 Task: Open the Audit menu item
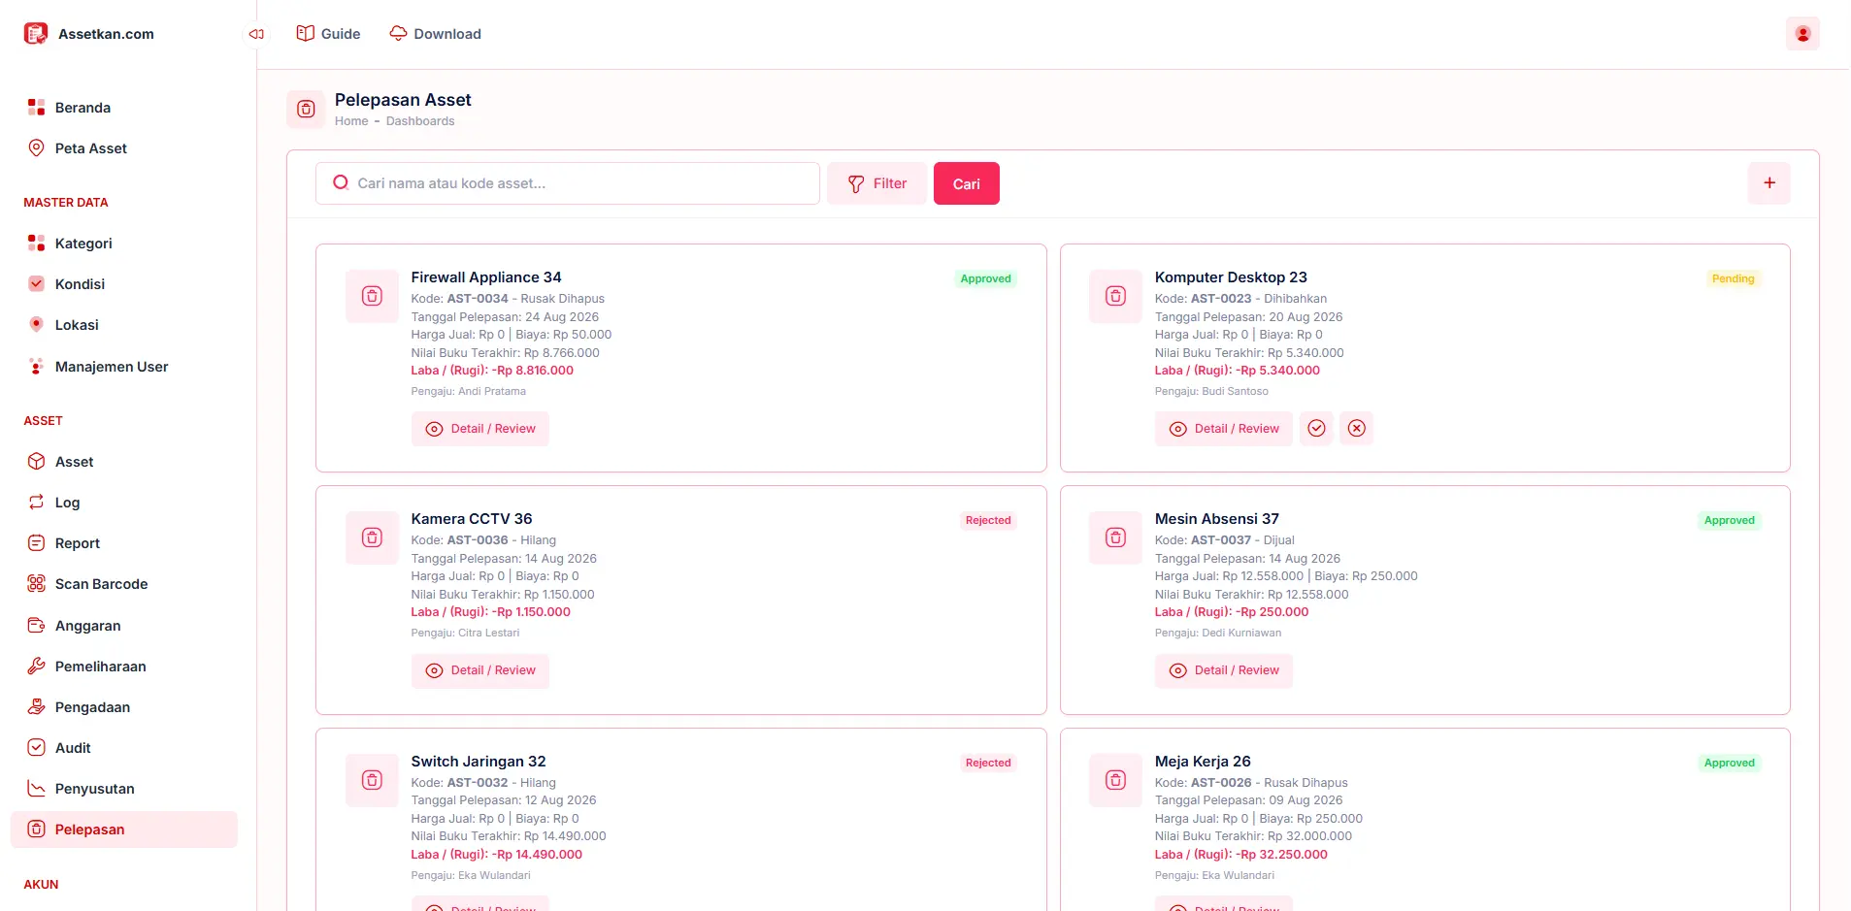click(x=124, y=748)
